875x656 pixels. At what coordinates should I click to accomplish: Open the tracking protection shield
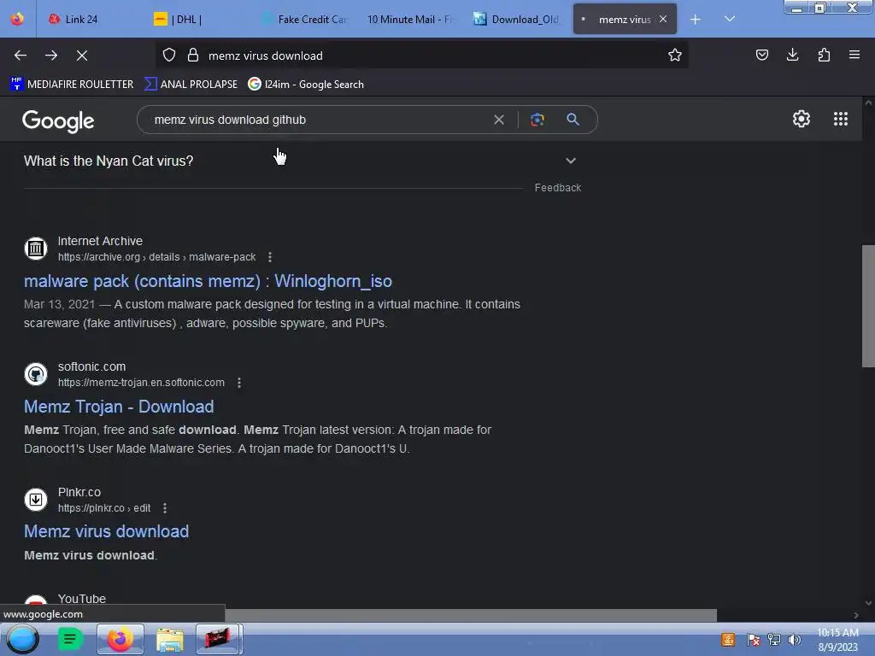(169, 56)
